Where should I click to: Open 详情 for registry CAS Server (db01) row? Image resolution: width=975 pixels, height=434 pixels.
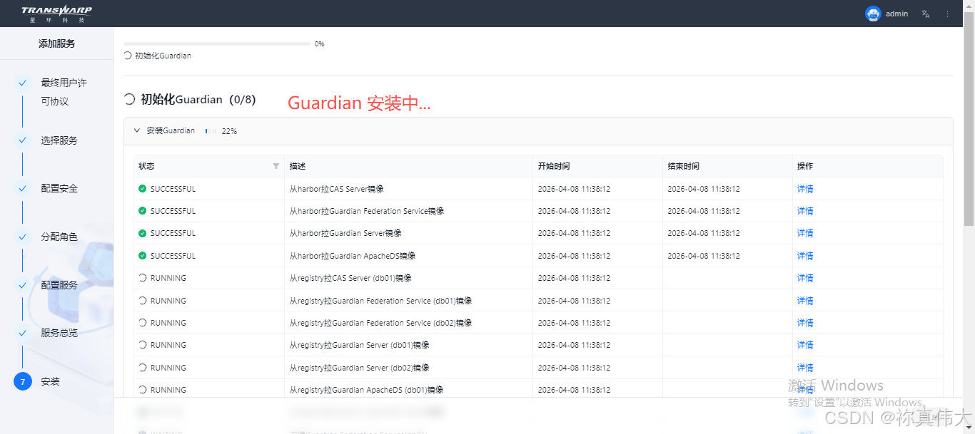click(805, 278)
